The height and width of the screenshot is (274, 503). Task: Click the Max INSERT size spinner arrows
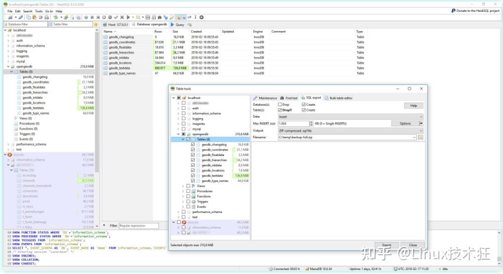pos(311,123)
